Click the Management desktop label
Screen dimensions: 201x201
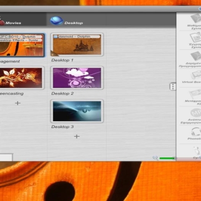[10, 61]
